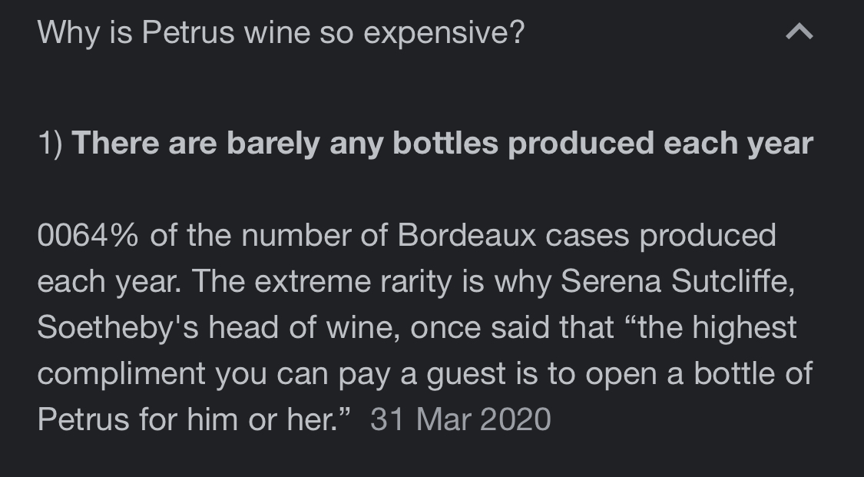The height and width of the screenshot is (477, 864).
Task: Click the '0064%' figure in the snippet
Action: 88,235
